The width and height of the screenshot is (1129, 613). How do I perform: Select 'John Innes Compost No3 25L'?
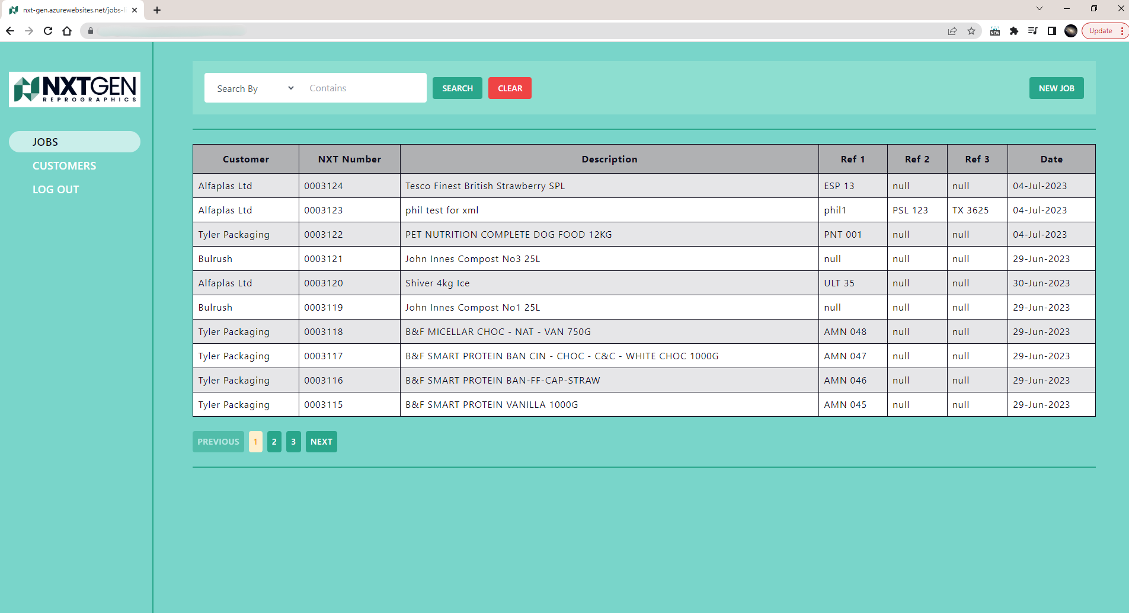click(473, 259)
